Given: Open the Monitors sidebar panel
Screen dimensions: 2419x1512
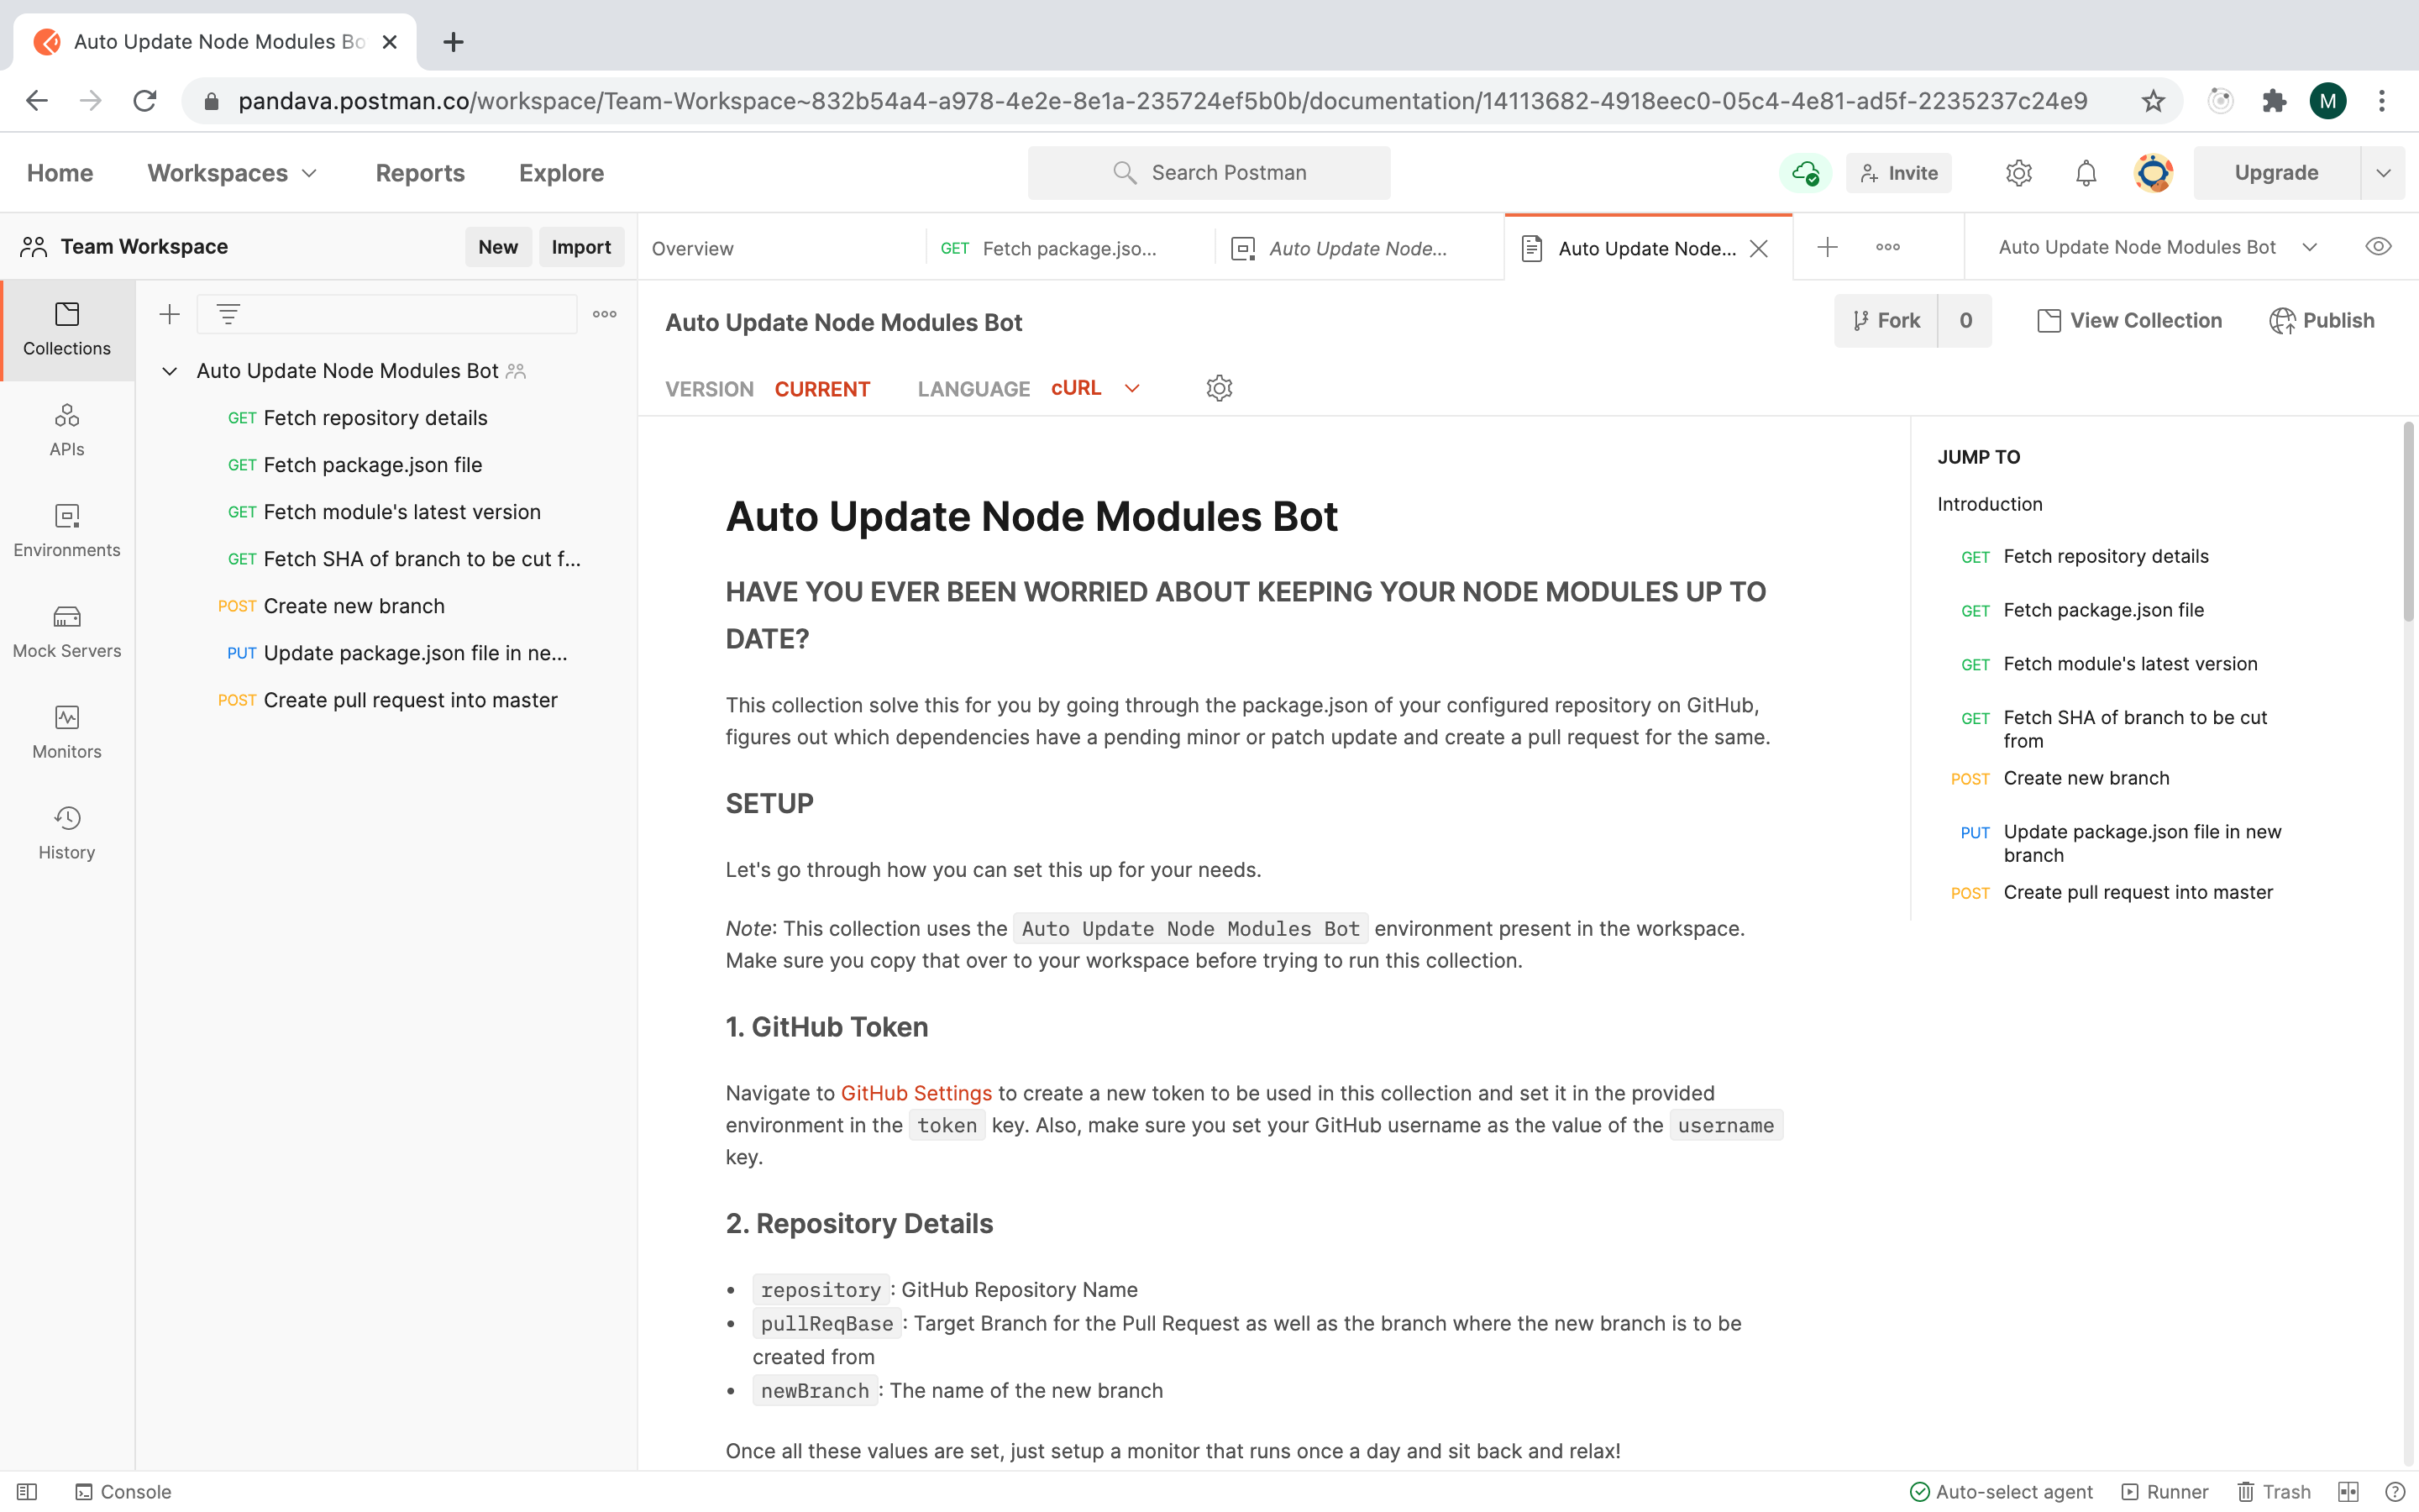Looking at the screenshot, I should pos(67,732).
